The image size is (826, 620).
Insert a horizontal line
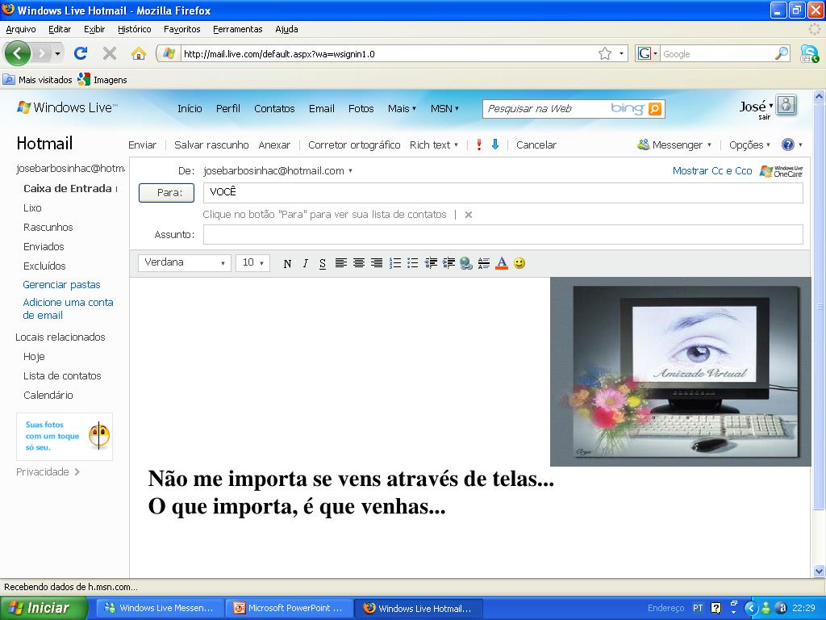click(x=484, y=263)
